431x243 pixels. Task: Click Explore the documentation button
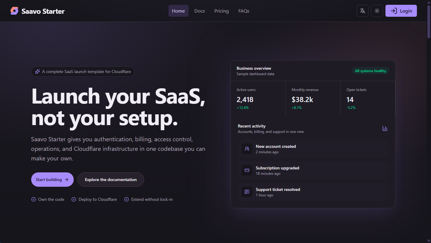tap(111, 180)
